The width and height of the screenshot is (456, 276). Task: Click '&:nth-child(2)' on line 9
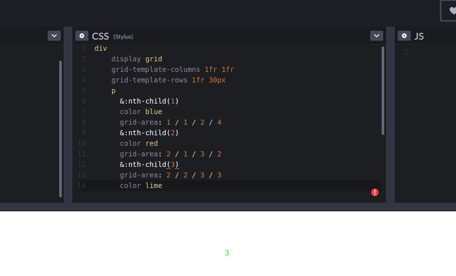click(149, 133)
